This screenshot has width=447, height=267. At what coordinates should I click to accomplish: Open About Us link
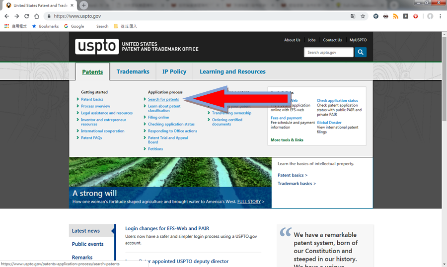tap(292, 40)
